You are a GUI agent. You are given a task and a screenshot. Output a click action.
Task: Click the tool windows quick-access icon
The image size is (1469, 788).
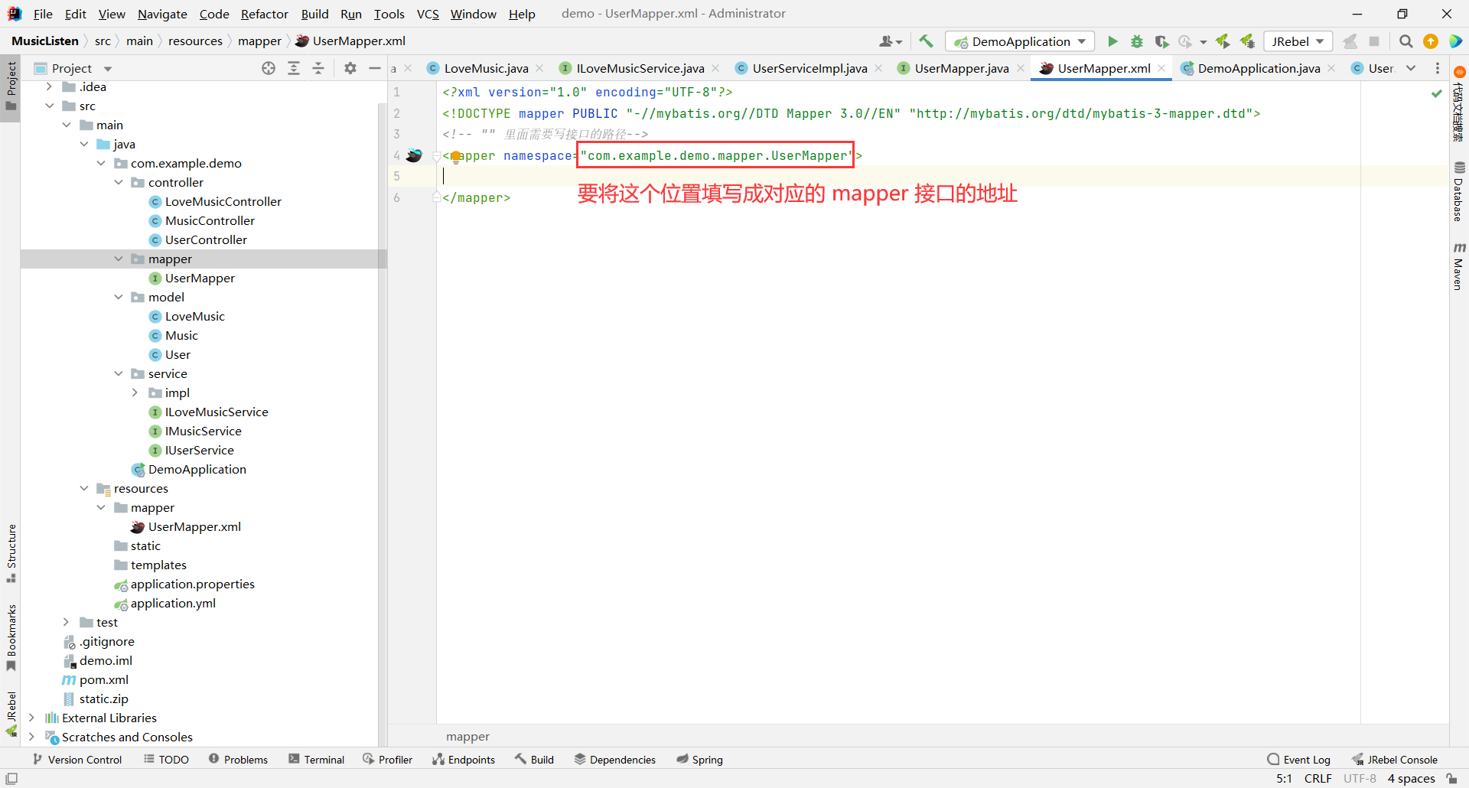tap(11, 779)
